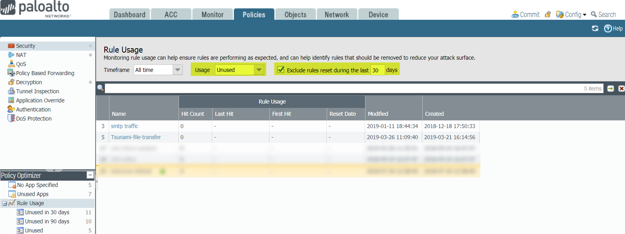Switch to the ACC tab
The image size is (625, 234).
pyautogui.click(x=171, y=14)
